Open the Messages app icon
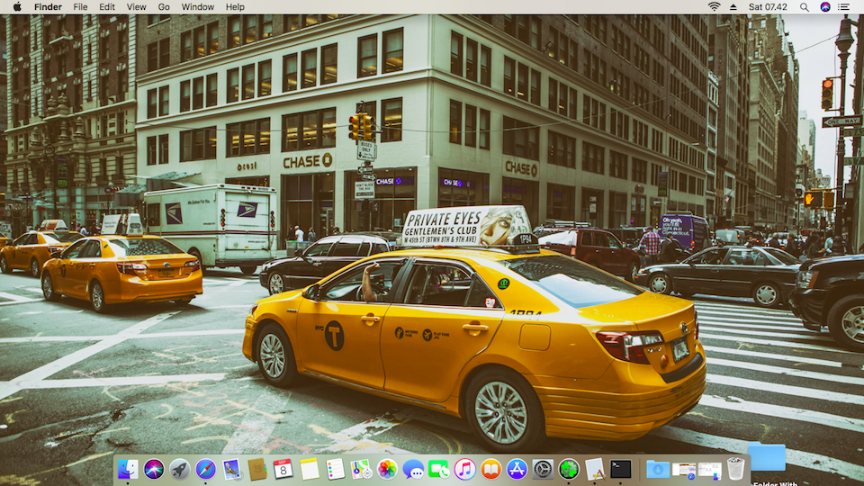 413,469
